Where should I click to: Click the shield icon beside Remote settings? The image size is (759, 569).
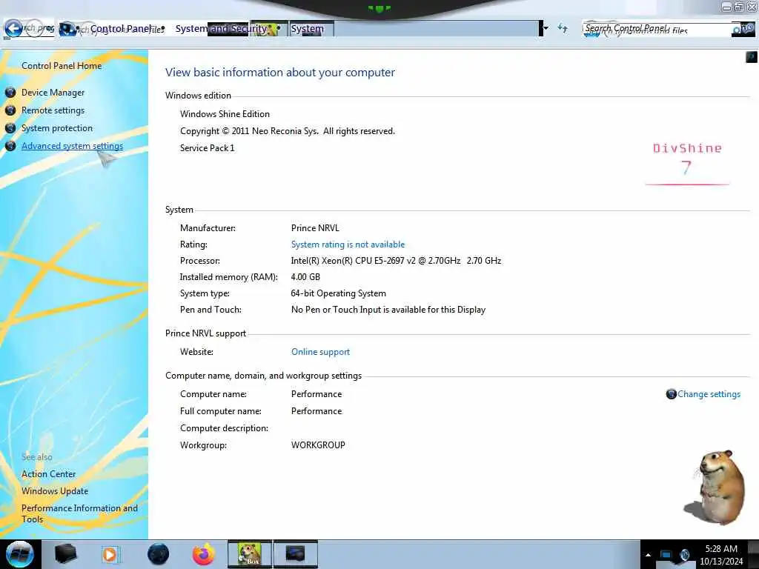pyautogui.click(x=10, y=110)
